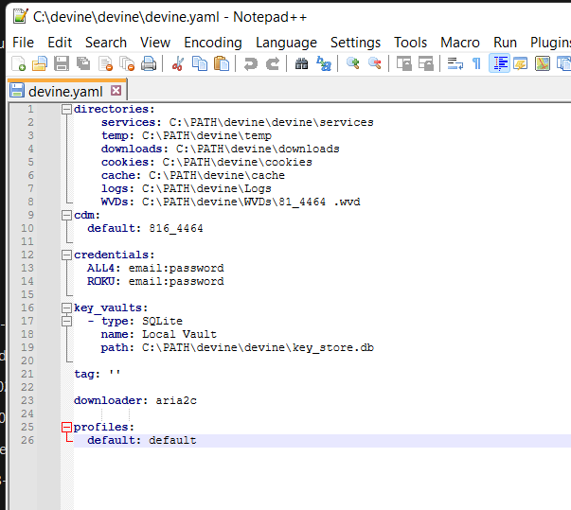Toggle the Word Wrap toolbar button

455,63
